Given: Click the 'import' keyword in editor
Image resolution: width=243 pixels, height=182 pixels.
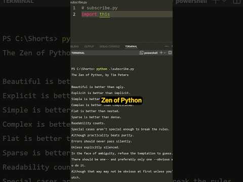Looking at the screenshot, I should click(x=89, y=14).
